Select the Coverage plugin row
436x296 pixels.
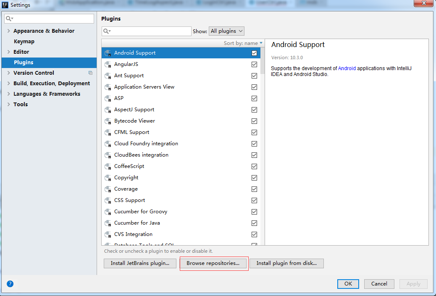pyautogui.click(x=168, y=189)
